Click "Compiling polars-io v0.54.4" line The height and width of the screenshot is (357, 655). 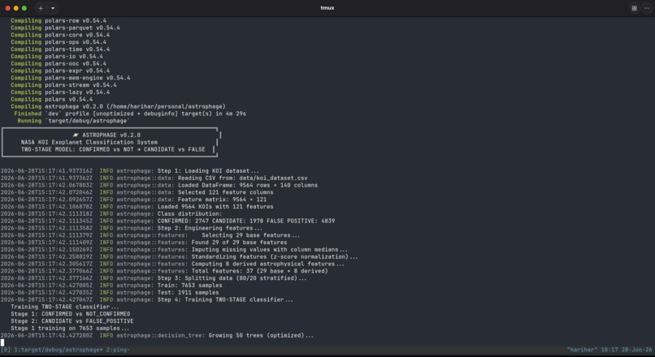coord(57,56)
